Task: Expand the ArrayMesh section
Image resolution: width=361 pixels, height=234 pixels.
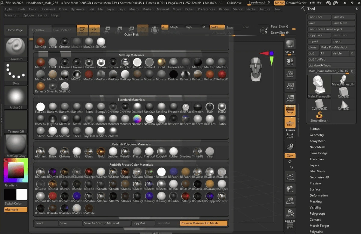Action: point(317,141)
